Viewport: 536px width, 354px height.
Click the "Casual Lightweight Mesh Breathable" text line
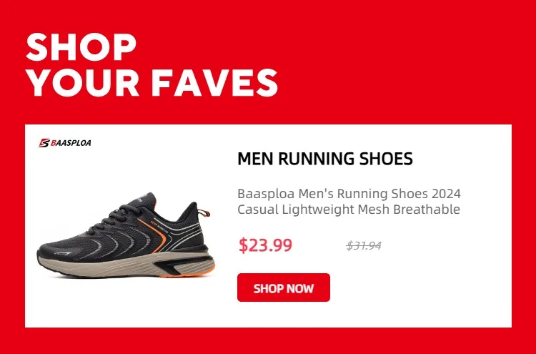pos(349,210)
